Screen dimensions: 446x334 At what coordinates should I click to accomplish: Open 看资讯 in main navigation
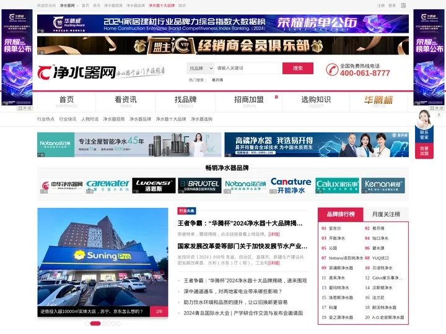pyautogui.click(x=126, y=101)
